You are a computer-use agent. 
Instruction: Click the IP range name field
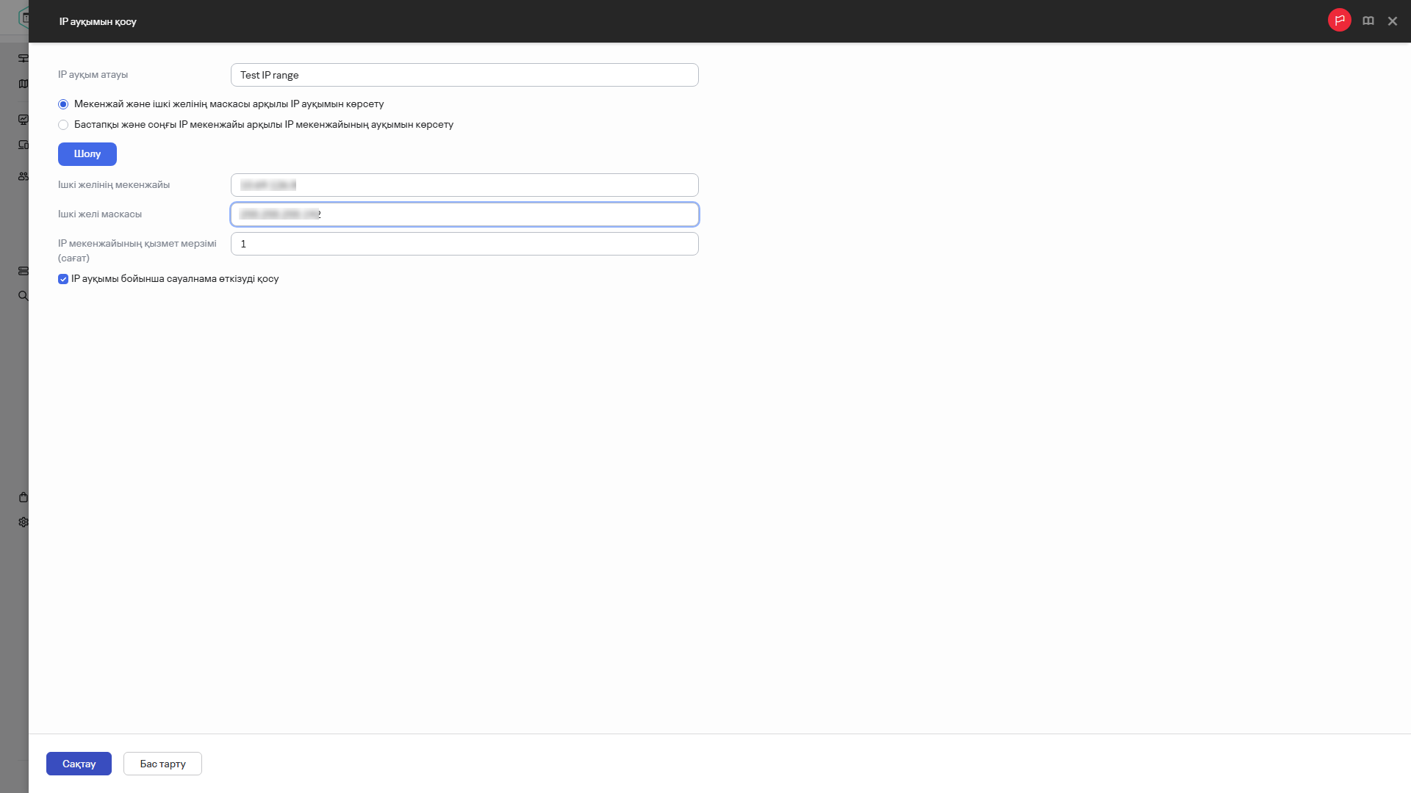click(464, 75)
